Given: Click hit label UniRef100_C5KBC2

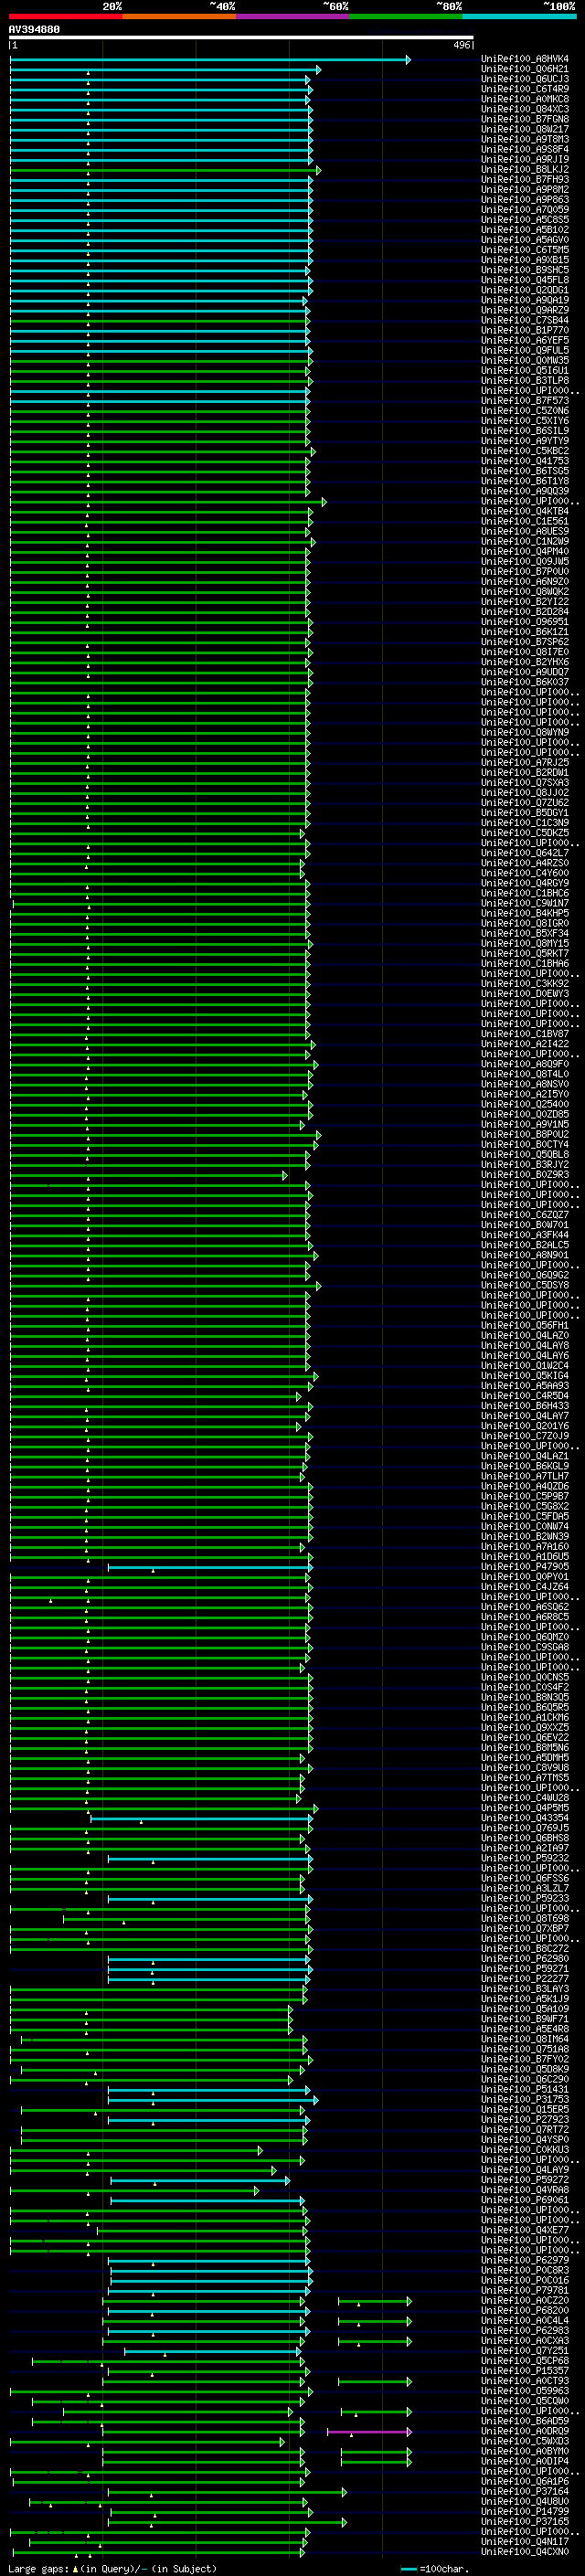Looking at the screenshot, I should [524, 451].
